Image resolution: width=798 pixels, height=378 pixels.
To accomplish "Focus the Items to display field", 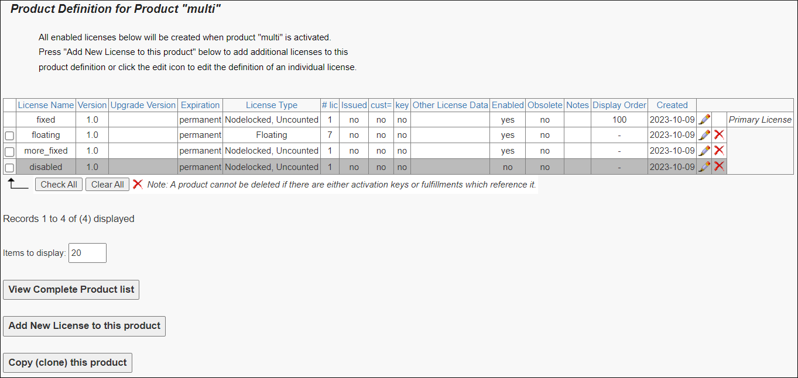I will [87, 253].
